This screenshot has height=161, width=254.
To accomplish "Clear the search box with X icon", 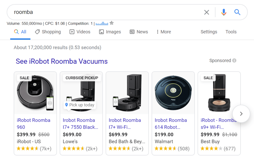I will click(207, 12).
